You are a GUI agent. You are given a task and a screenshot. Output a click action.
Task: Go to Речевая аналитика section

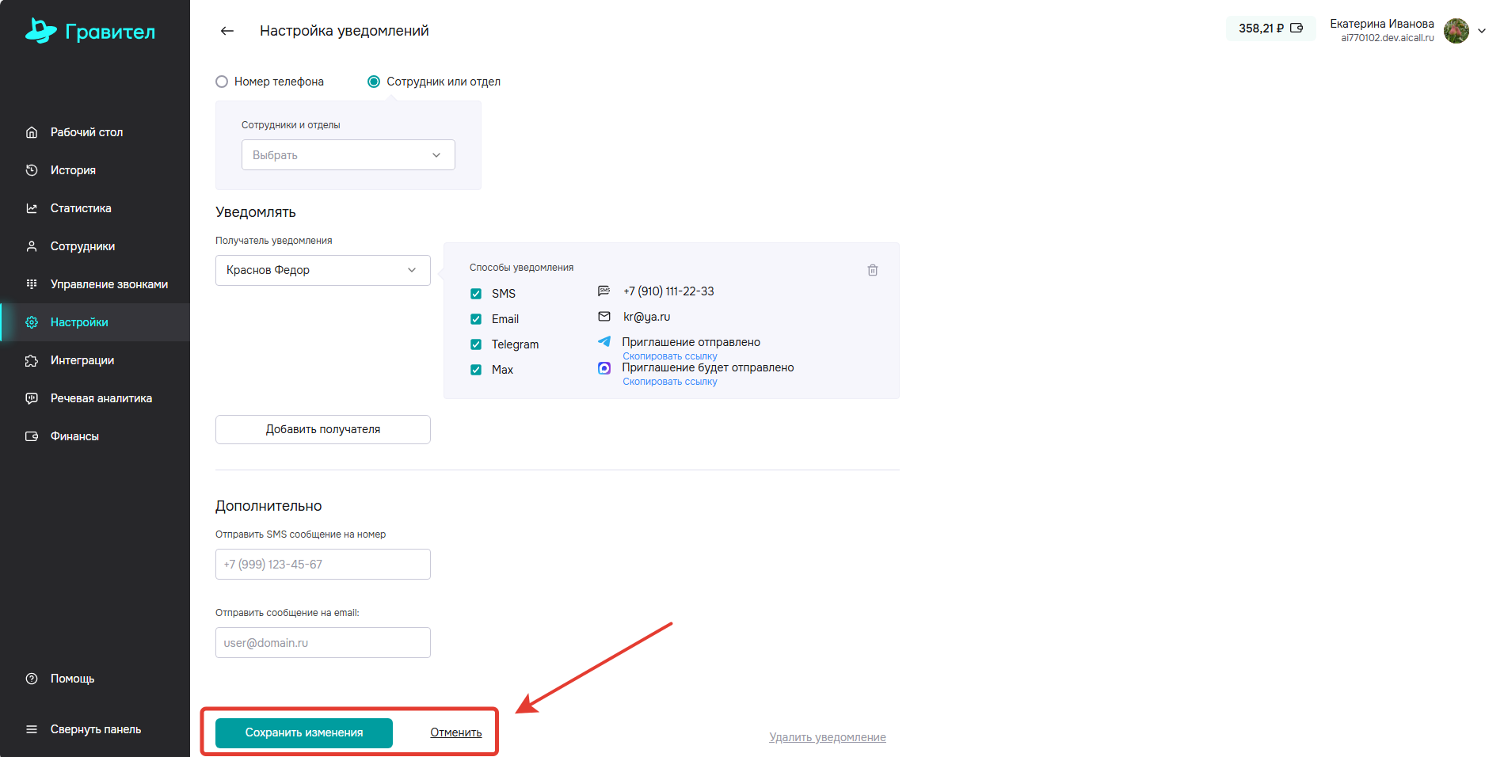101,398
